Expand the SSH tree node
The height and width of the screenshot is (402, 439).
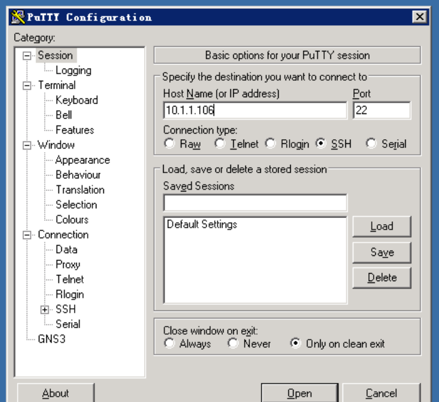click(x=45, y=310)
